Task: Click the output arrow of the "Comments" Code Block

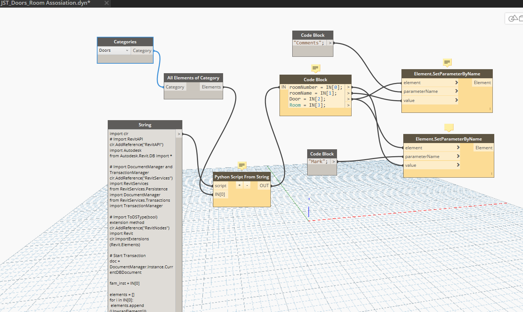Action: tap(330, 43)
